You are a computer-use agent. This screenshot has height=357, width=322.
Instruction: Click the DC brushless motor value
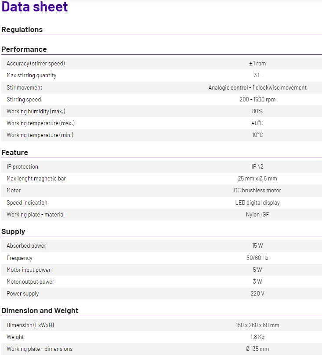[x=257, y=190]
